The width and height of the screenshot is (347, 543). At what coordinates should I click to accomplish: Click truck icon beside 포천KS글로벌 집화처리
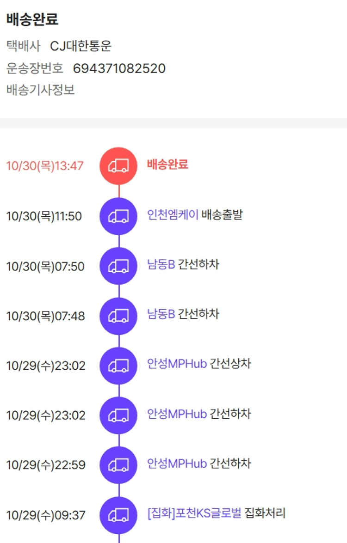pos(118,515)
